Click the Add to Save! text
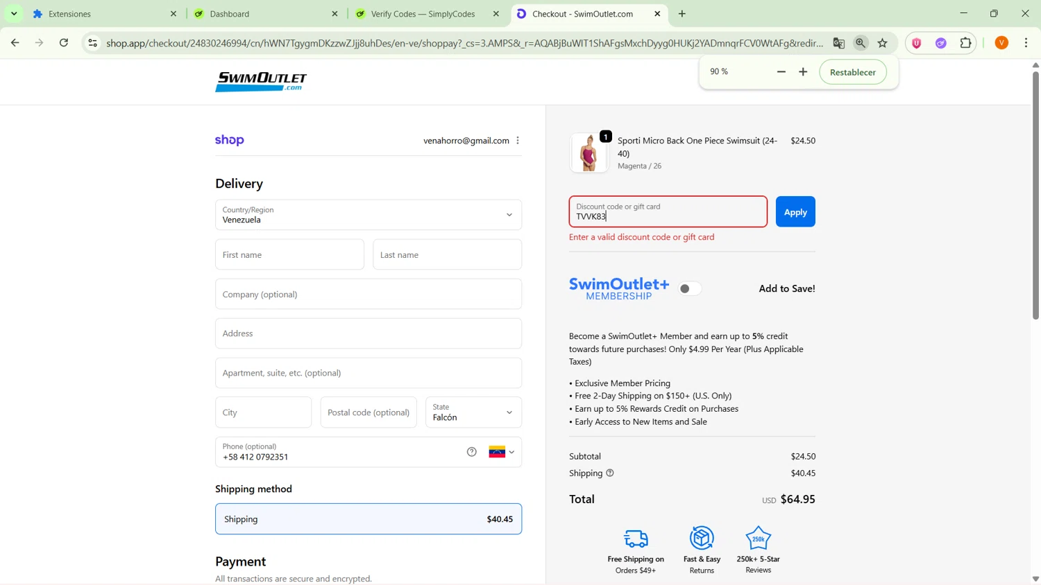 pyautogui.click(x=787, y=288)
